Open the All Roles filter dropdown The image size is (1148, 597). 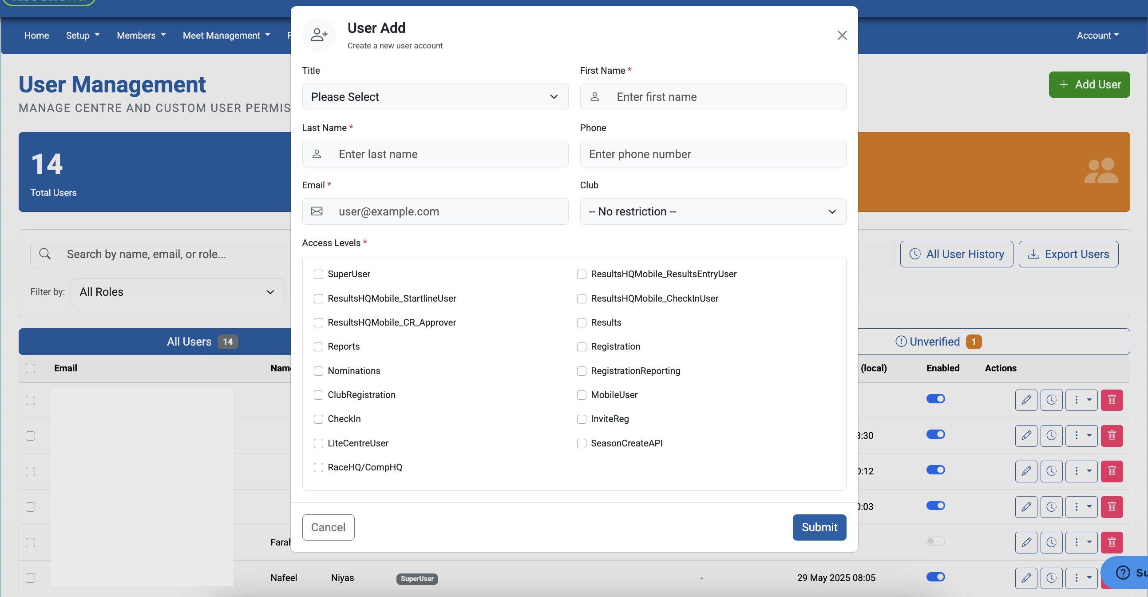[178, 292]
